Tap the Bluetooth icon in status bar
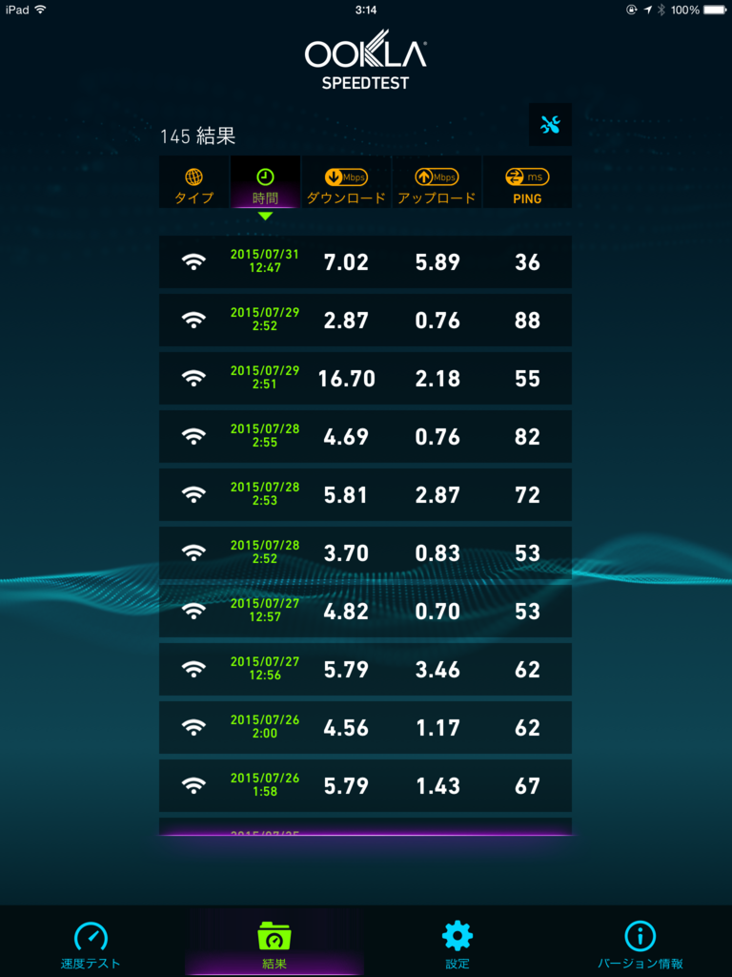Image resolution: width=732 pixels, height=977 pixels. (x=662, y=10)
